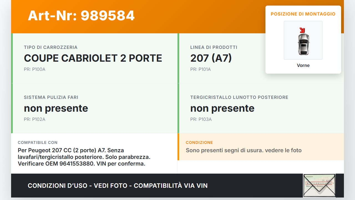Select the COUPE CABRIOLET 2 PORTE value
Image resolution: width=355 pixels, height=200 pixels.
tap(93, 58)
